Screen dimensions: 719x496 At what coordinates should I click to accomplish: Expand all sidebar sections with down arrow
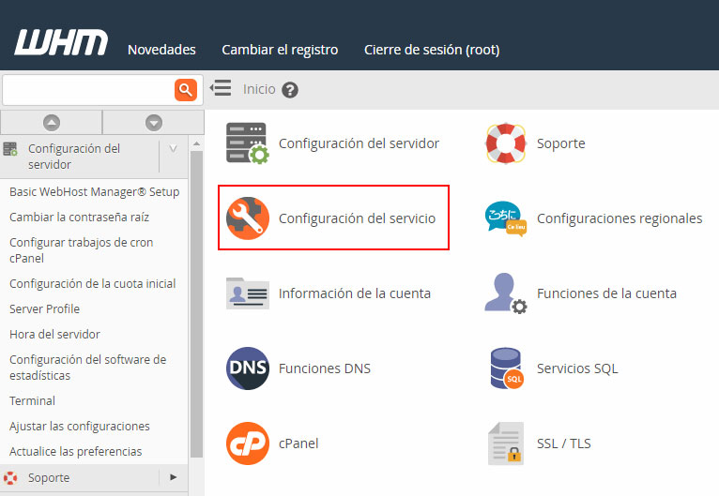pyautogui.click(x=154, y=122)
